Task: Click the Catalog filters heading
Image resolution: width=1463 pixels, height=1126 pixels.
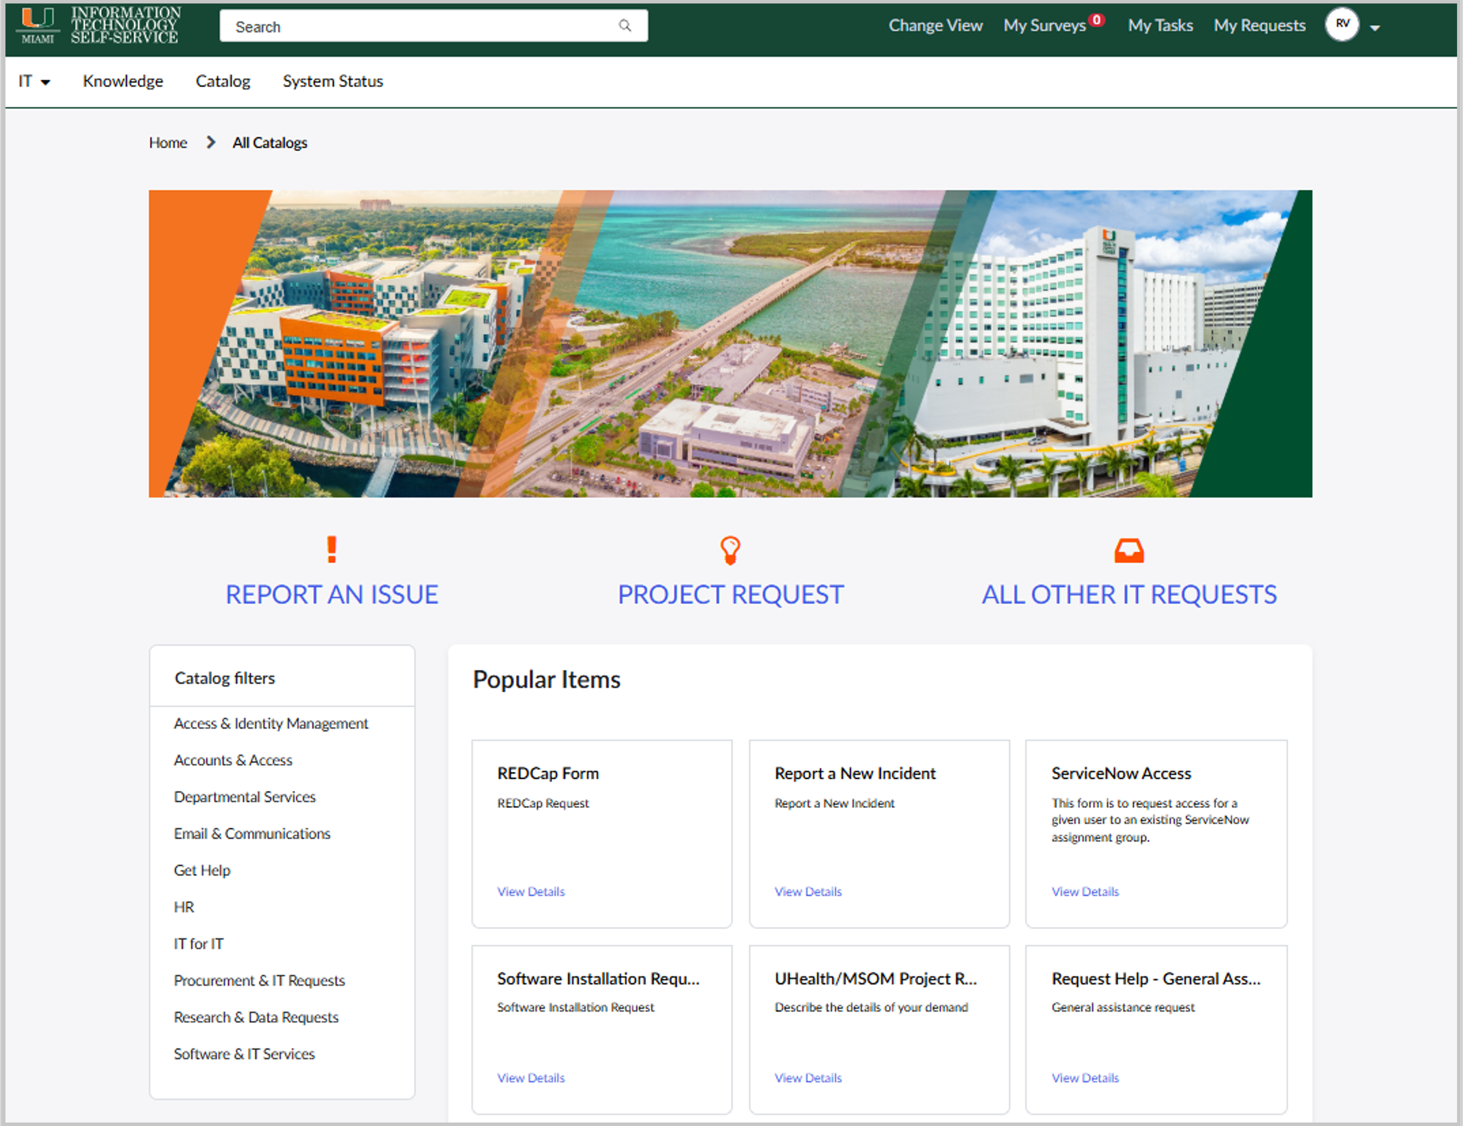Action: [224, 678]
